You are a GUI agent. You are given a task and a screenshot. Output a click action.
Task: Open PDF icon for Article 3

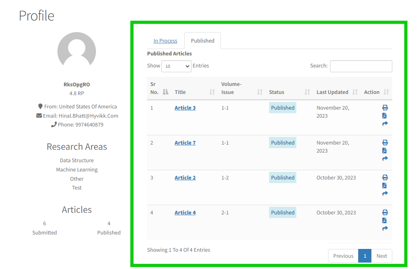point(384,116)
